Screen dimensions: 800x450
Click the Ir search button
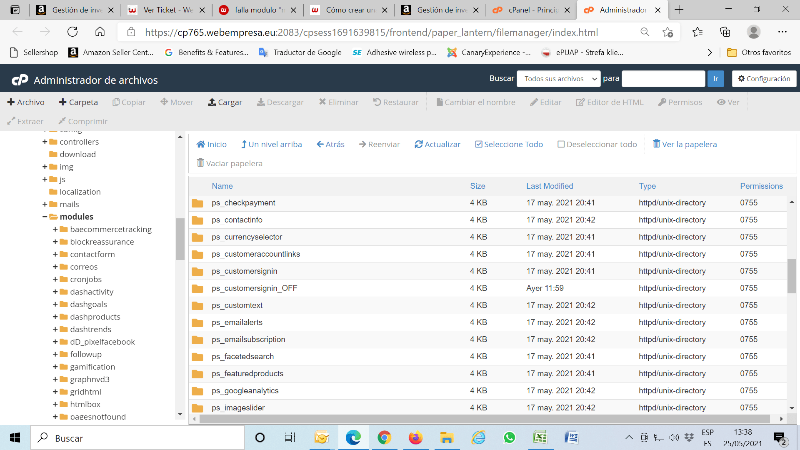[715, 79]
